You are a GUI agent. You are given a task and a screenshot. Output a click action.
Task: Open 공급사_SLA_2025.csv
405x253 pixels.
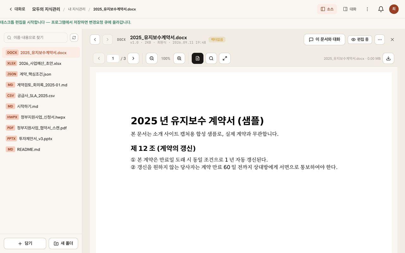click(x=41, y=96)
